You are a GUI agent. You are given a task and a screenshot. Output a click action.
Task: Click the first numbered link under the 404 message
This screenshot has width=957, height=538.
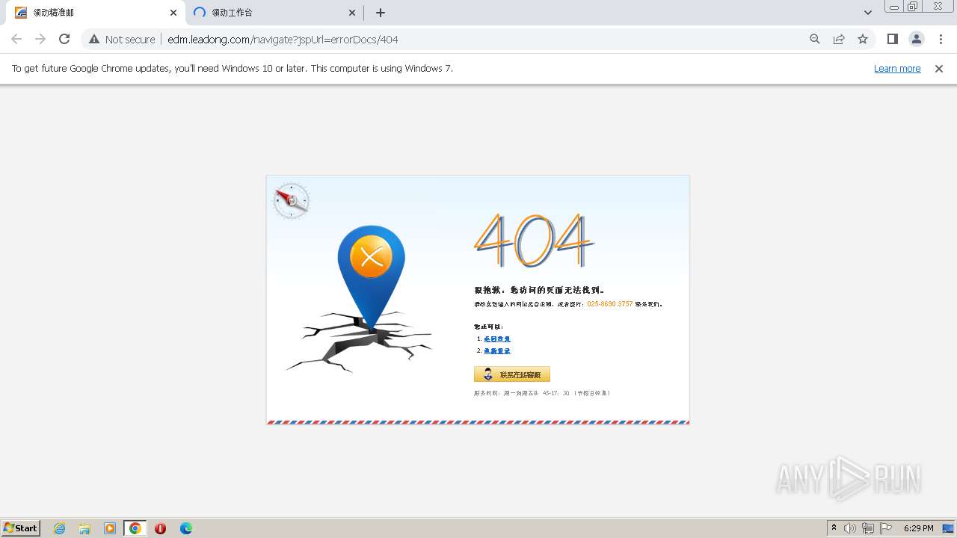[497, 338]
